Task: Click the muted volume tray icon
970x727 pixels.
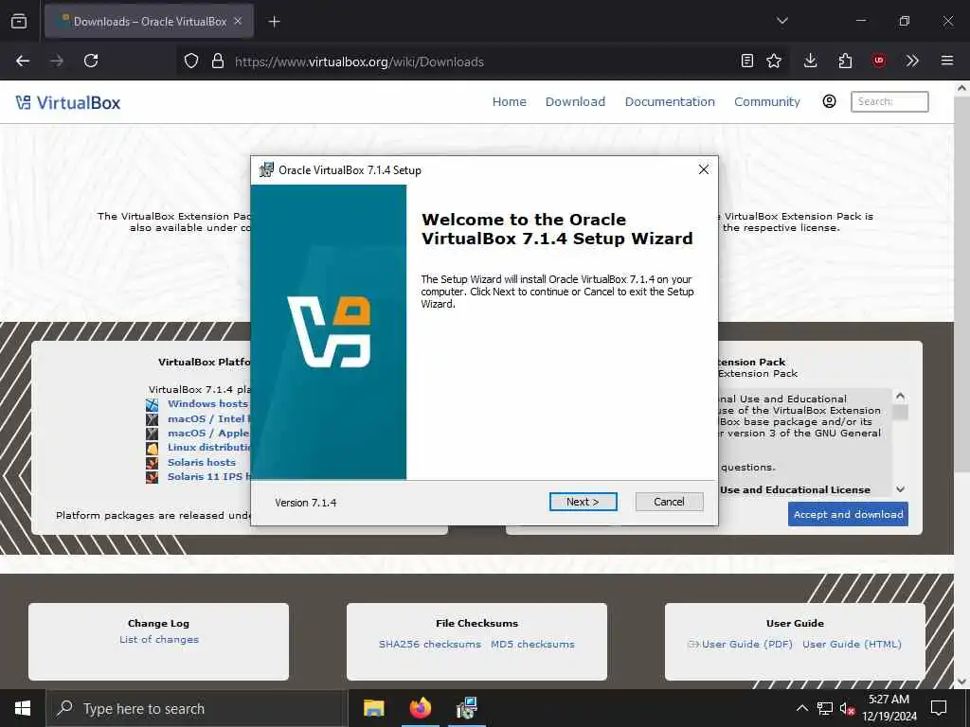Action: pos(847,708)
